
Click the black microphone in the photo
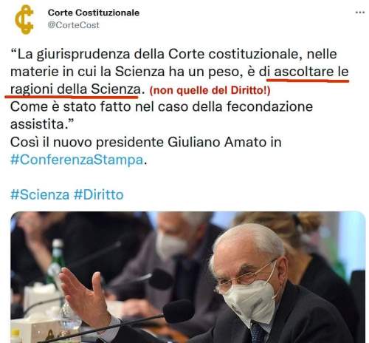[x=179, y=311]
